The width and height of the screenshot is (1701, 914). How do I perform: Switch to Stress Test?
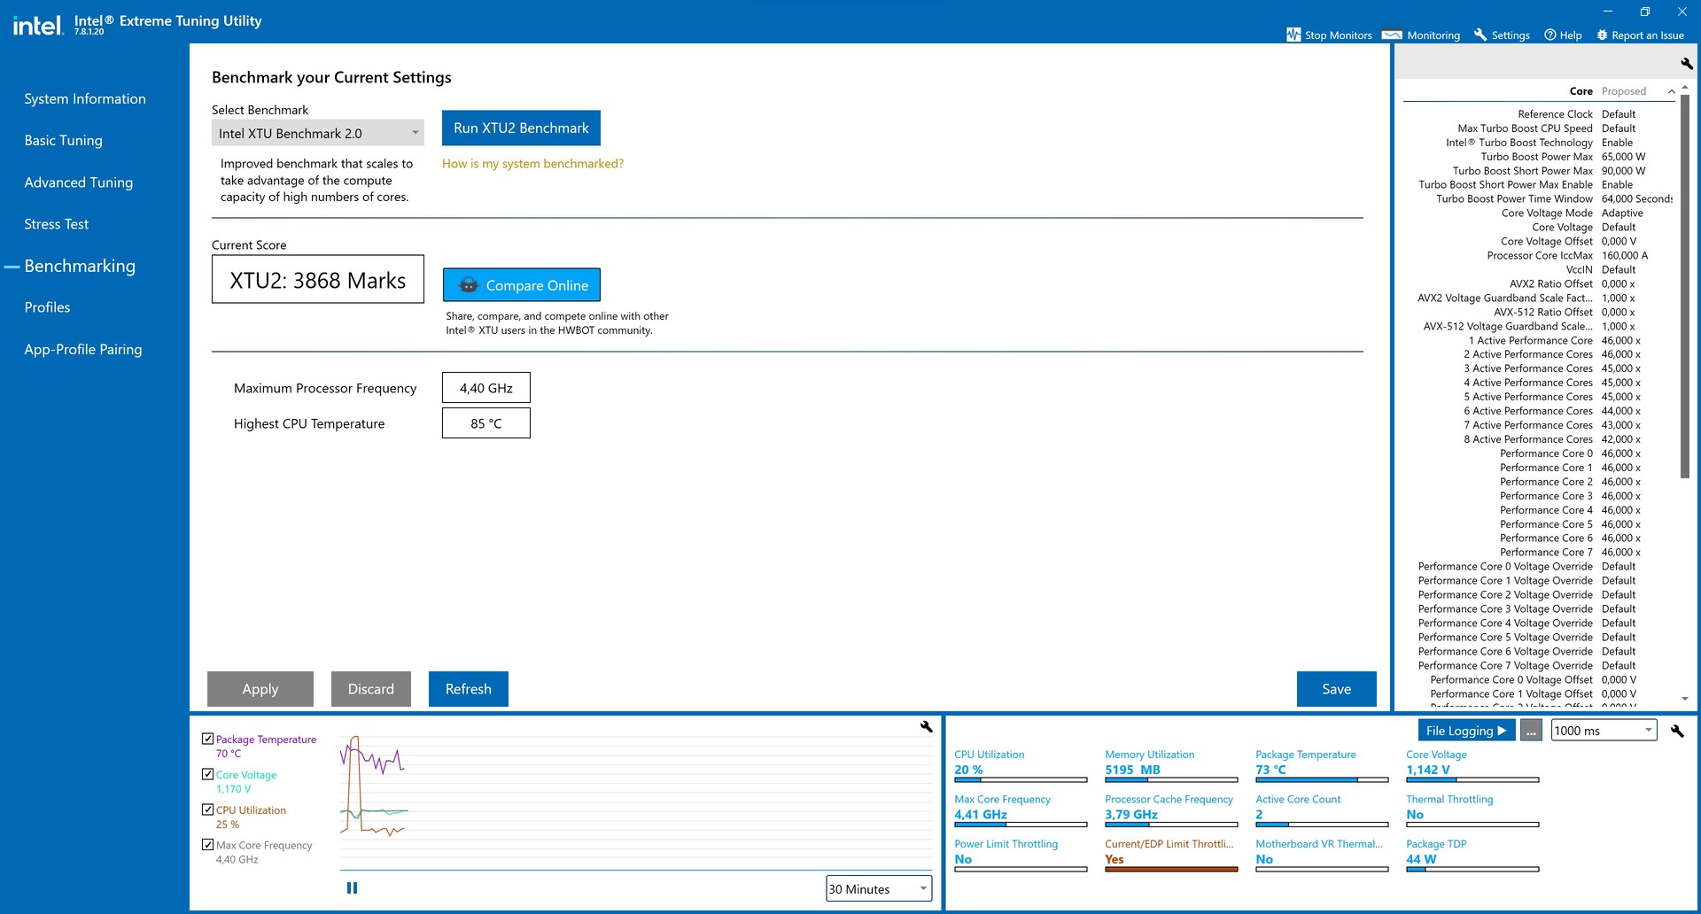click(56, 224)
